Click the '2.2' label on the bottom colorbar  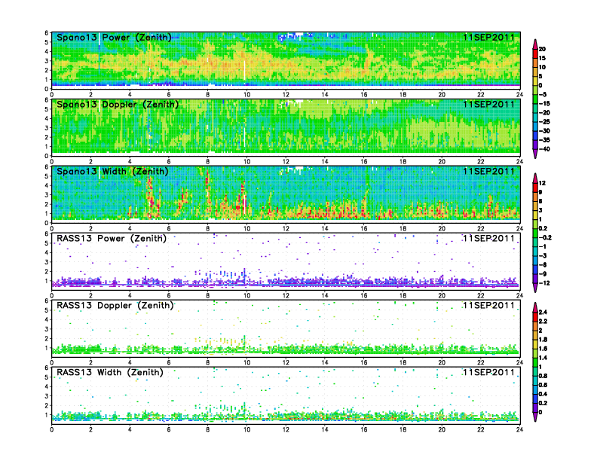[x=543, y=321]
